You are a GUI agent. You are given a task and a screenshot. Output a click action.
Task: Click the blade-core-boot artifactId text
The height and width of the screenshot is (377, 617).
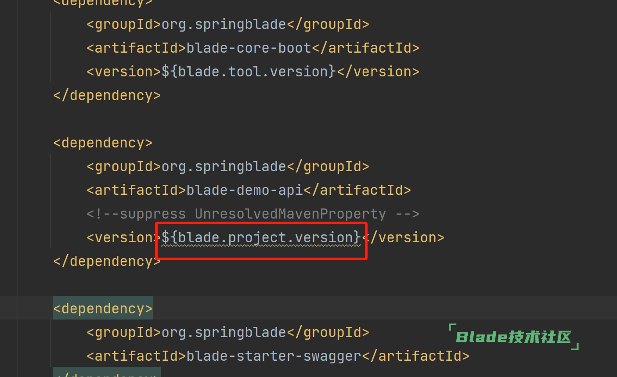point(249,48)
